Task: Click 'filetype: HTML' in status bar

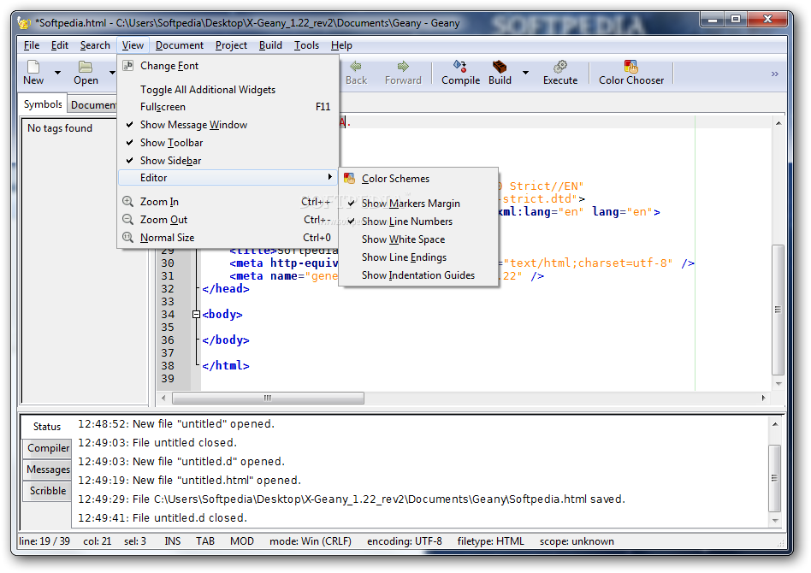Action: 490,541
